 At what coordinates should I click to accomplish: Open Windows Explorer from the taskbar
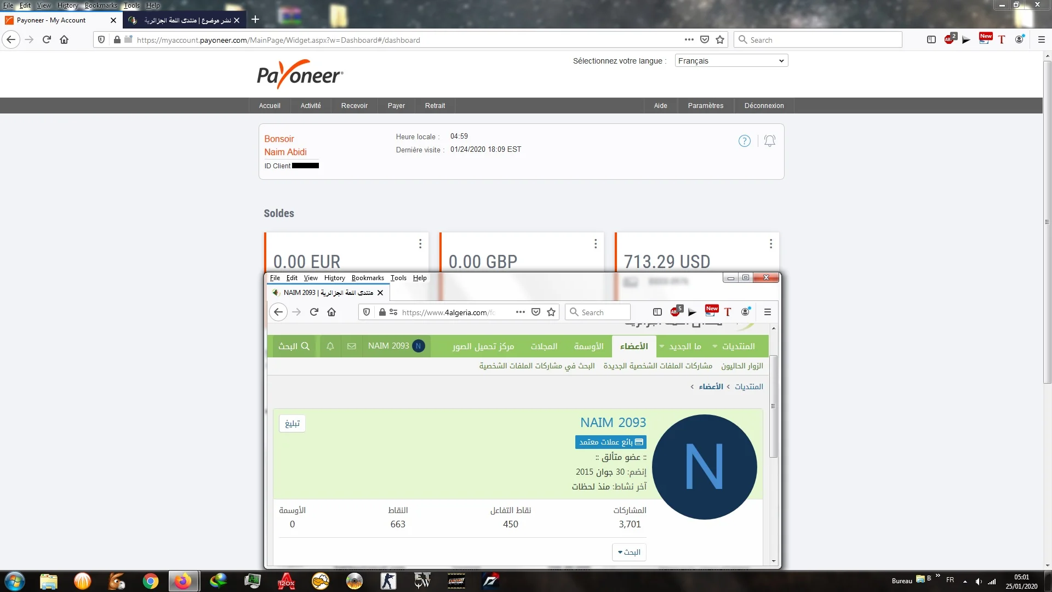[x=48, y=581]
